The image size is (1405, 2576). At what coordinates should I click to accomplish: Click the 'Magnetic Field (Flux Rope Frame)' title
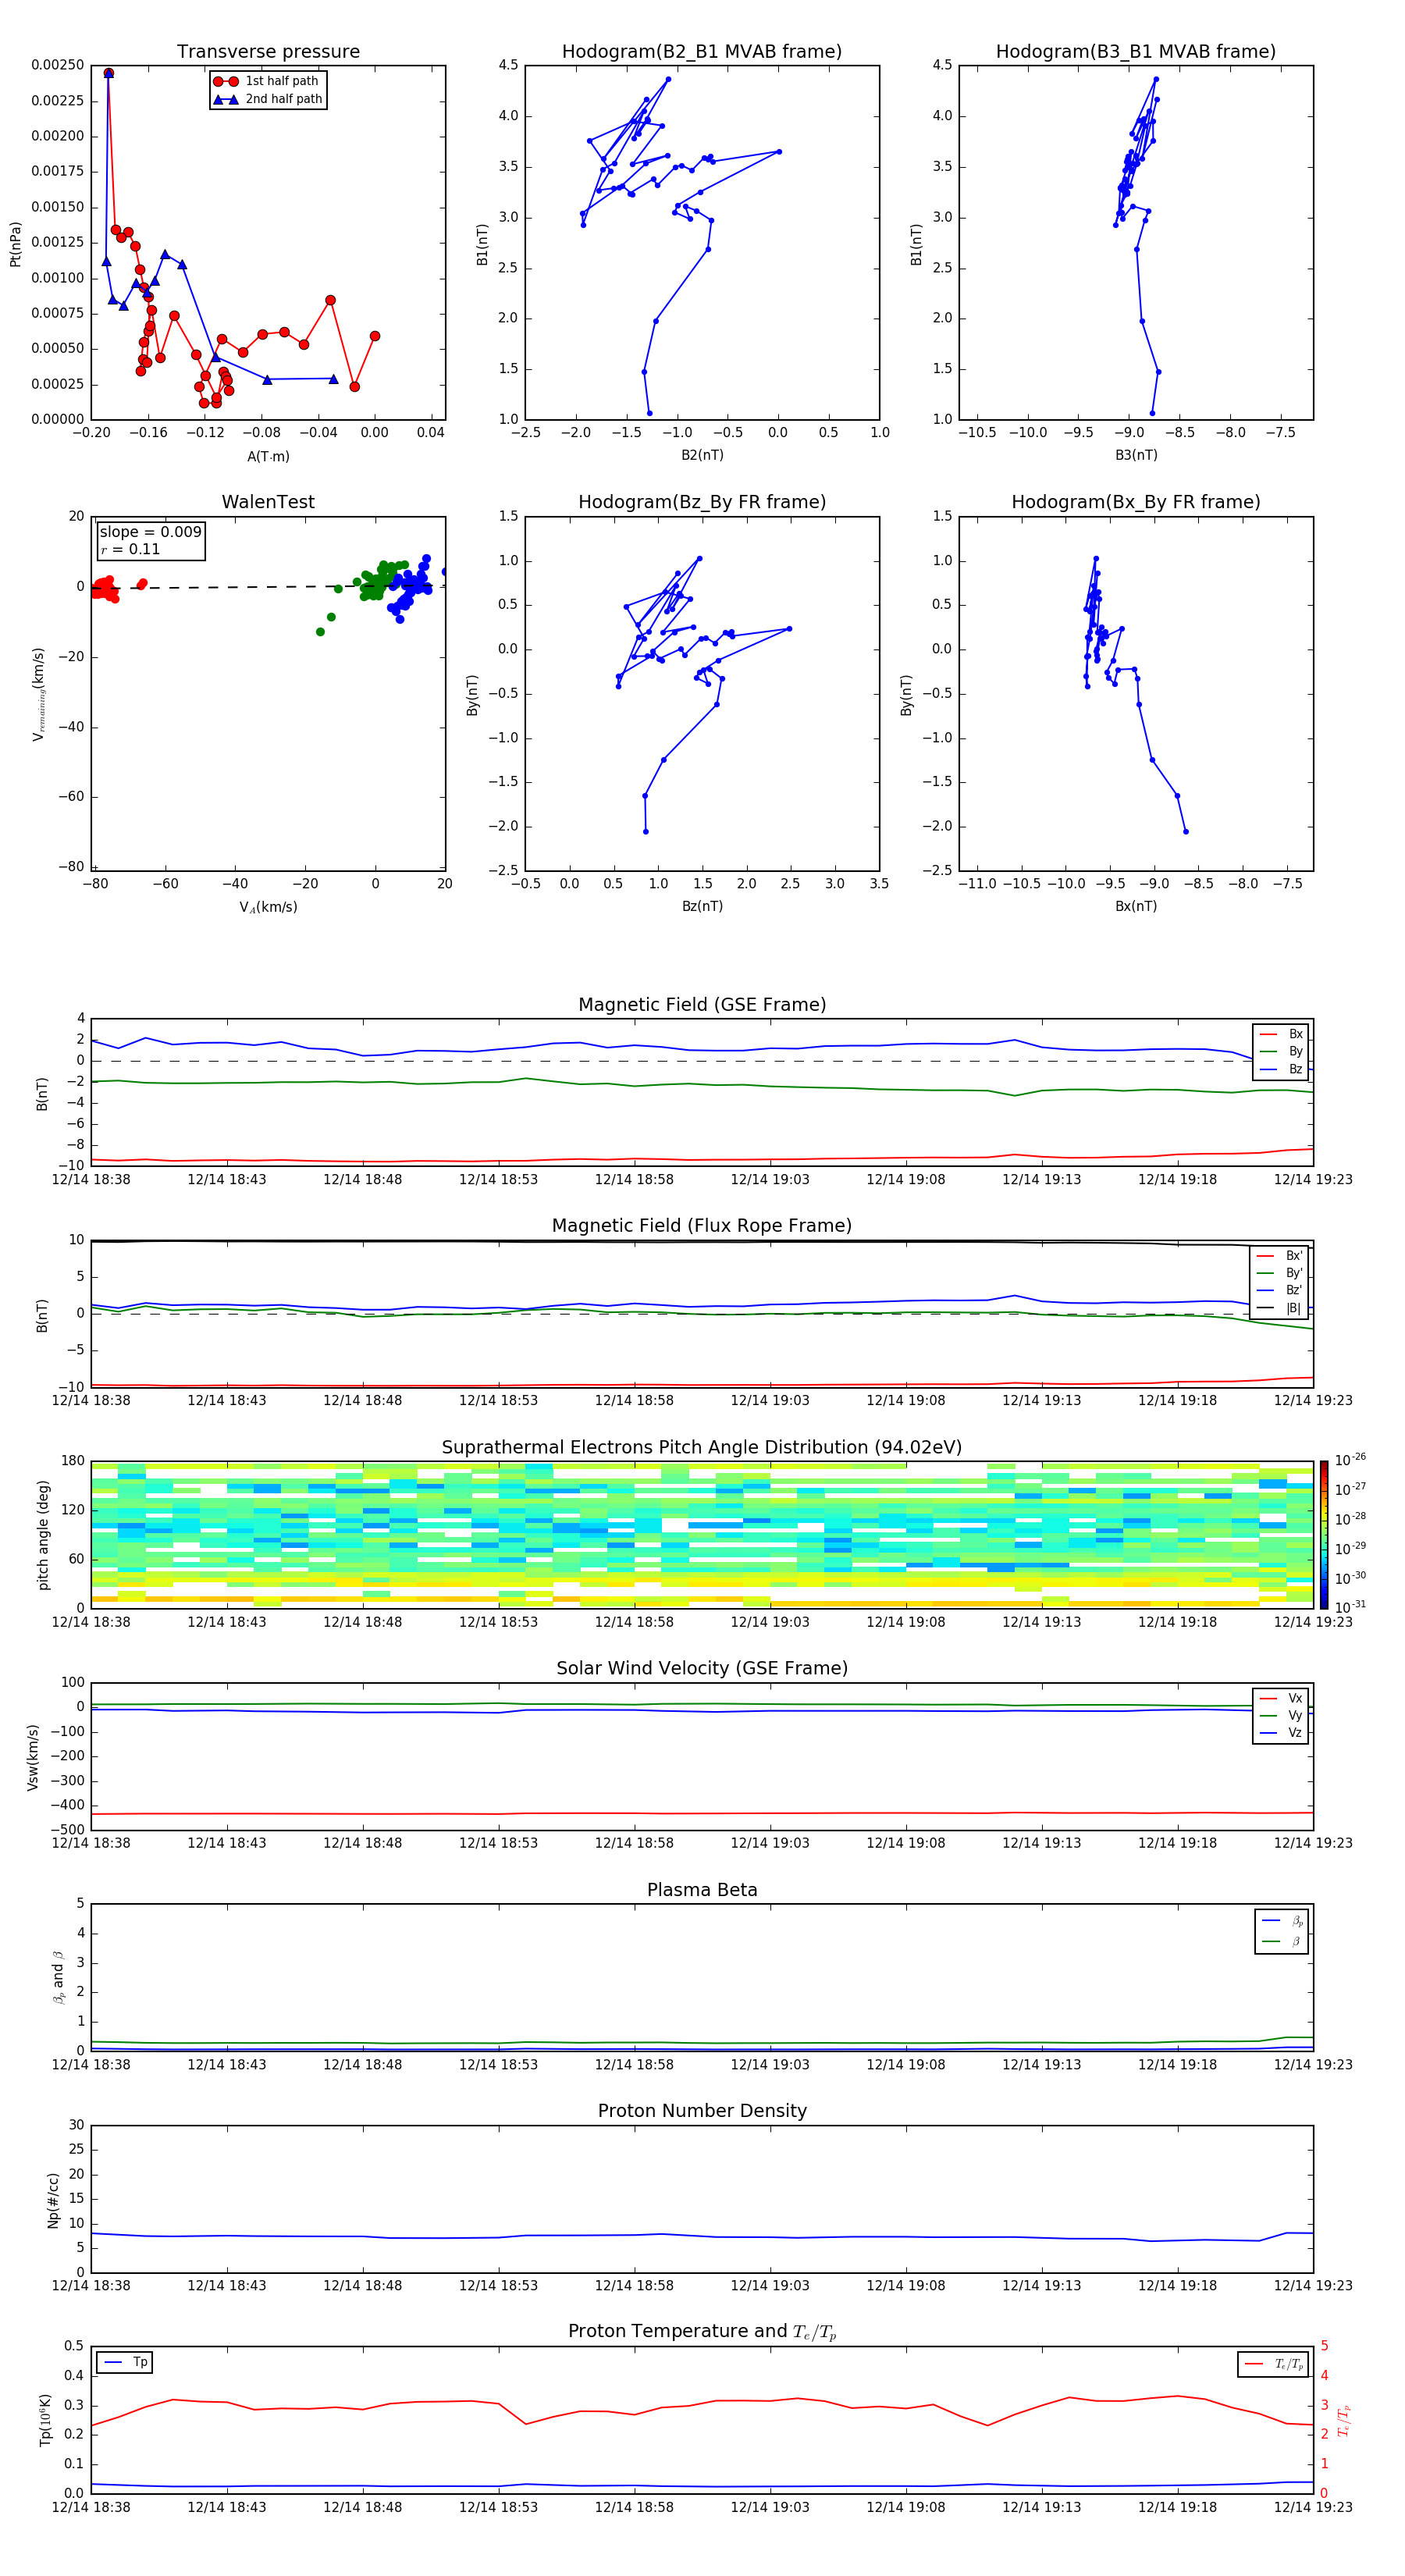tap(702, 1226)
